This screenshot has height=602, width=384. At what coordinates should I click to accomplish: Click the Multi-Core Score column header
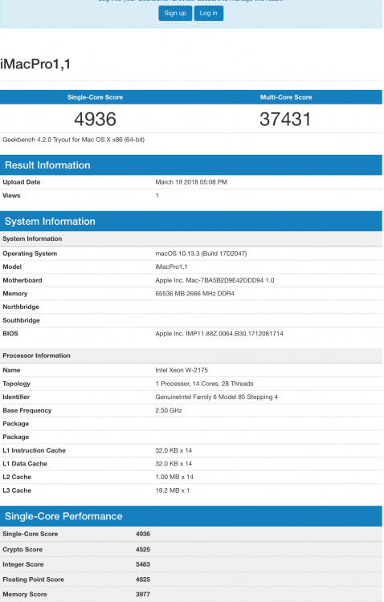pos(286,97)
